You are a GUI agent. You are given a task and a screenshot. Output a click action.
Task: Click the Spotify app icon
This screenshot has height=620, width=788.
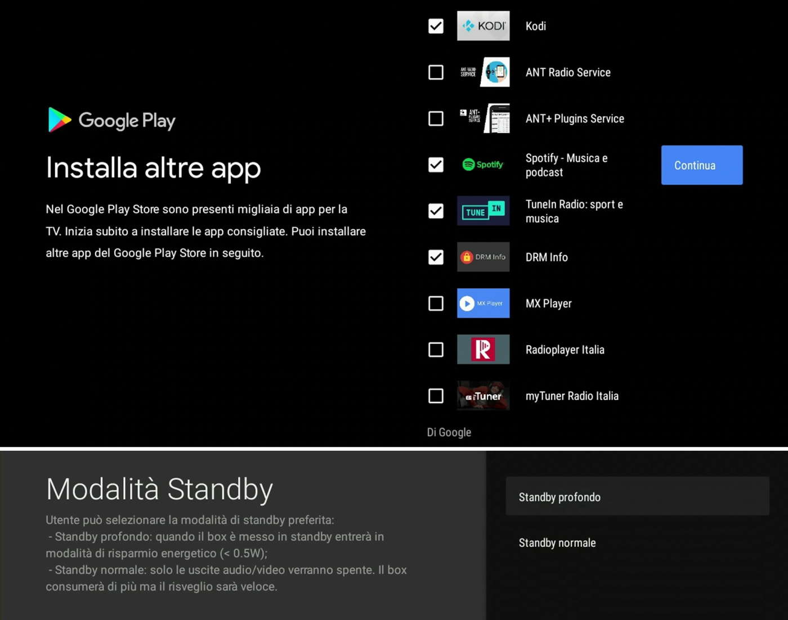483,165
